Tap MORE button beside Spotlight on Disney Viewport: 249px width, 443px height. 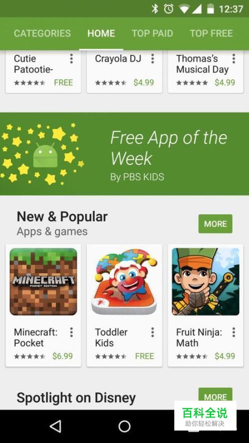(216, 395)
